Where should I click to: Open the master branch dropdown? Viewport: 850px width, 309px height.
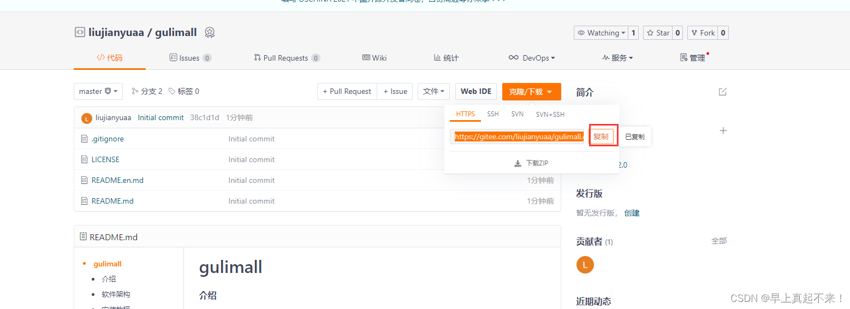pyautogui.click(x=98, y=91)
